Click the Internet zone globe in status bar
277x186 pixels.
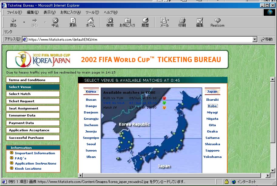tap(234, 181)
